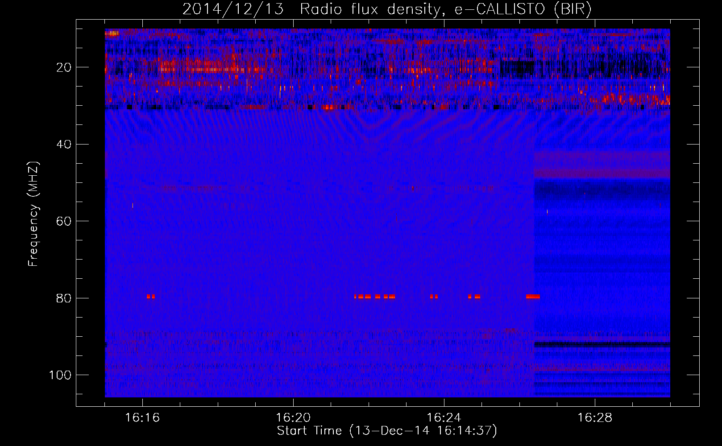Click the "16:20" time tick label
The image size is (722, 446).
coord(293,417)
